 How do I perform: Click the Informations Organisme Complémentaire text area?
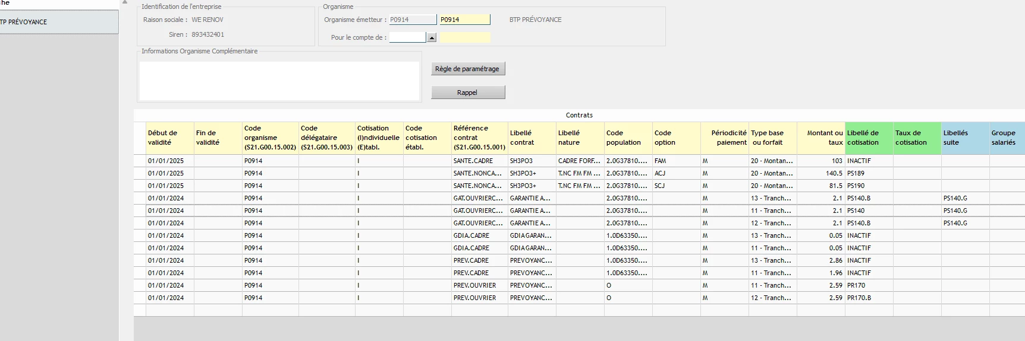[279, 81]
